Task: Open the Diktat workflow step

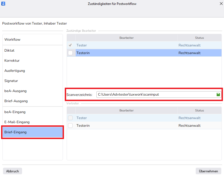Action: coord(10,51)
